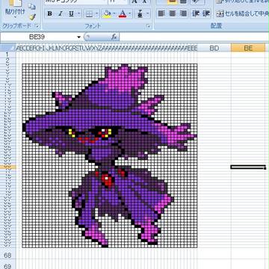Viewport: 269px width, 269px height.
Task: Apply the red font color button
Action: [123, 13]
